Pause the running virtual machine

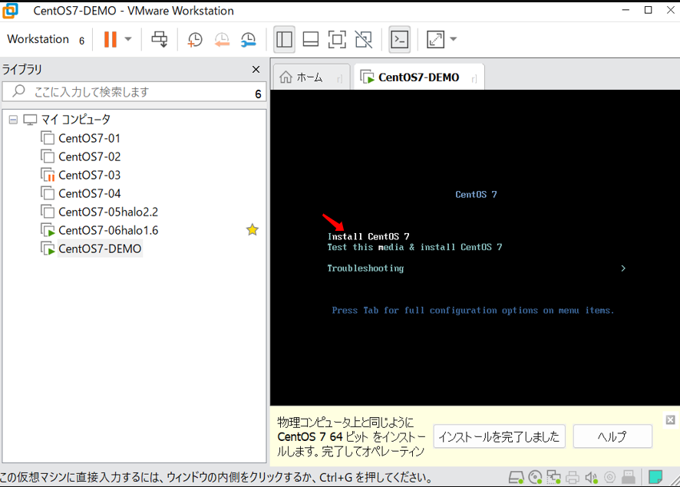(111, 39)
